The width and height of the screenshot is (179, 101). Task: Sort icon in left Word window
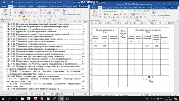(51, 16)
